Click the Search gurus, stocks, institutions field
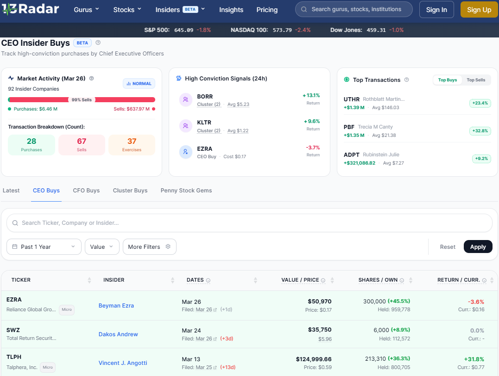The height and width of the screenshot is (376, 499). (354, 10)
